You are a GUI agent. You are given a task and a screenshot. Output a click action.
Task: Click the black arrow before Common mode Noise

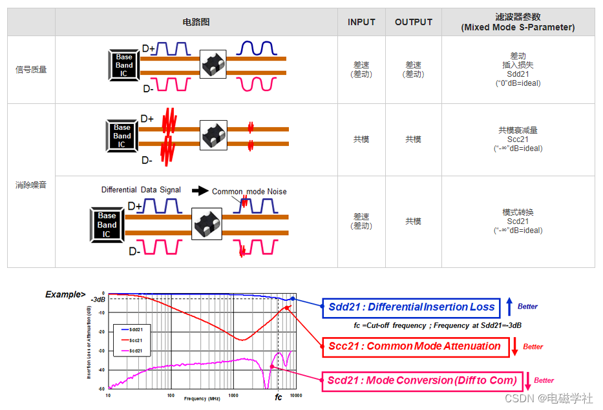[200, 190]
